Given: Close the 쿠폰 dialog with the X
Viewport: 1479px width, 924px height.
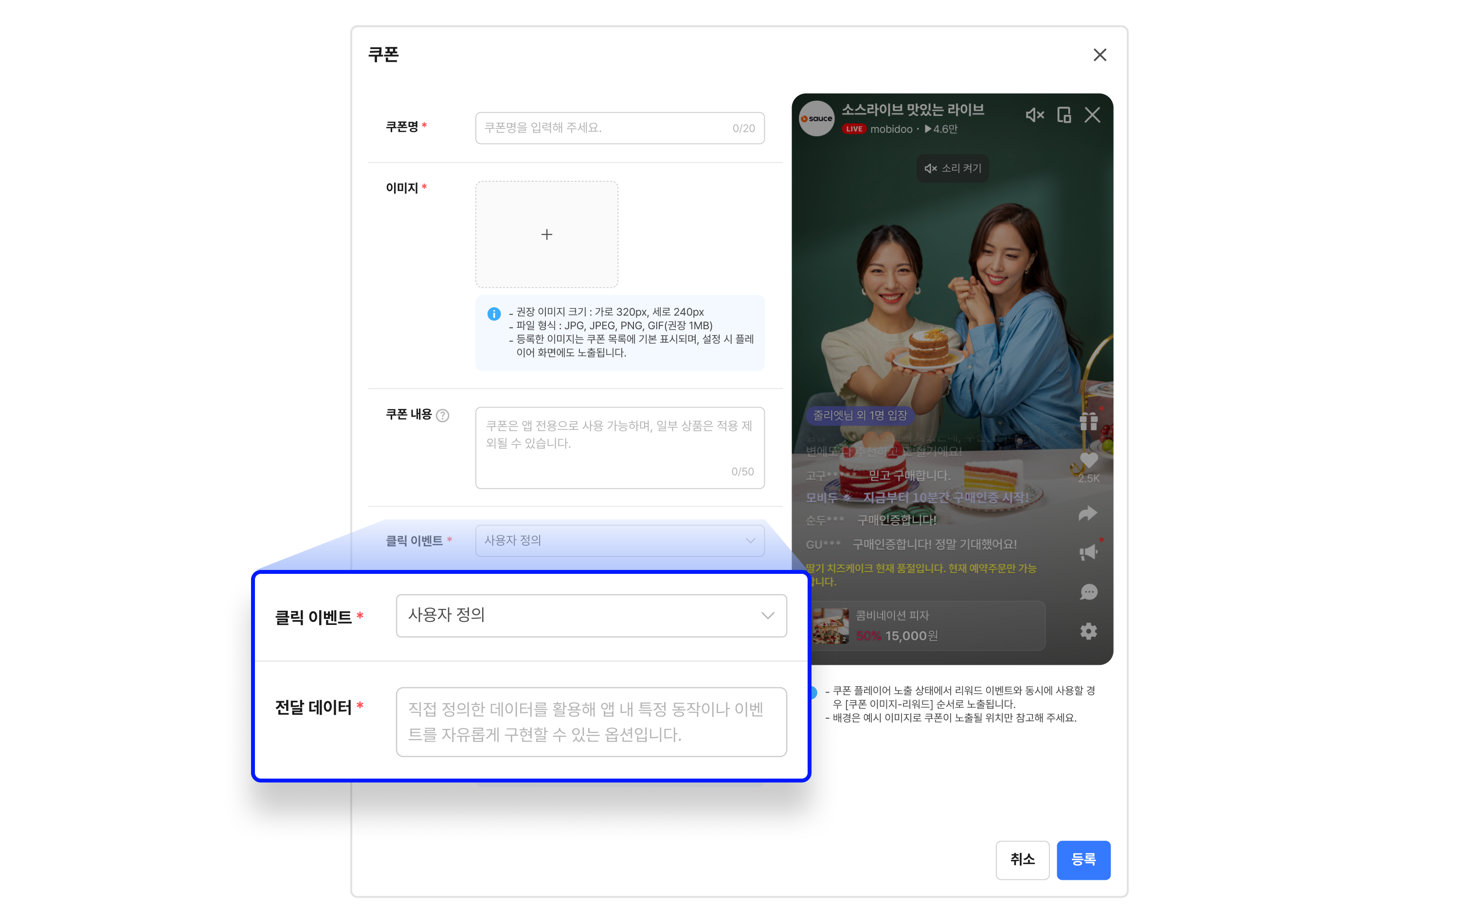Looking at the screenshot, I should tap(1100, 55).
